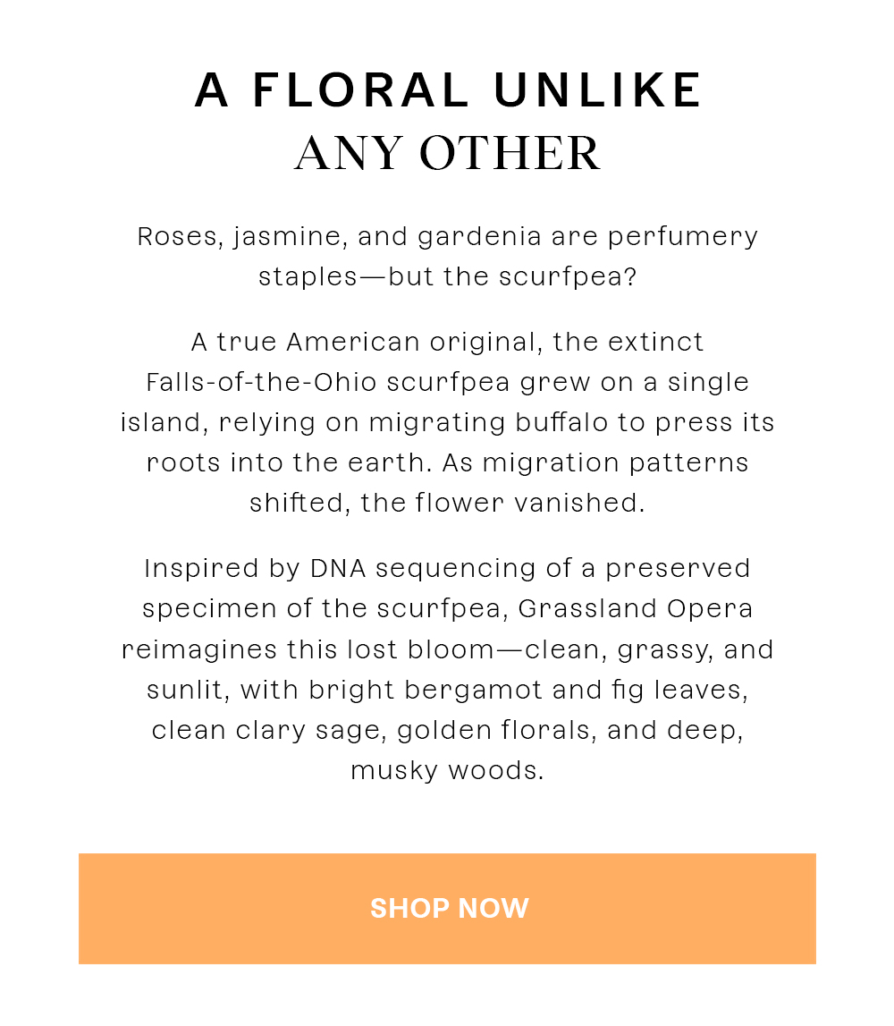894x1026 pixels.
Task: Click the words "bright bergamot"
Action: [426, 691]
